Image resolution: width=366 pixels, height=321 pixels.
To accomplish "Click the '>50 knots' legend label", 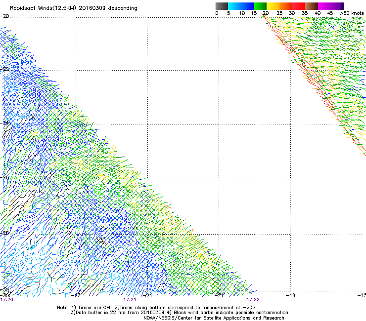I will [x=352, y=13].
